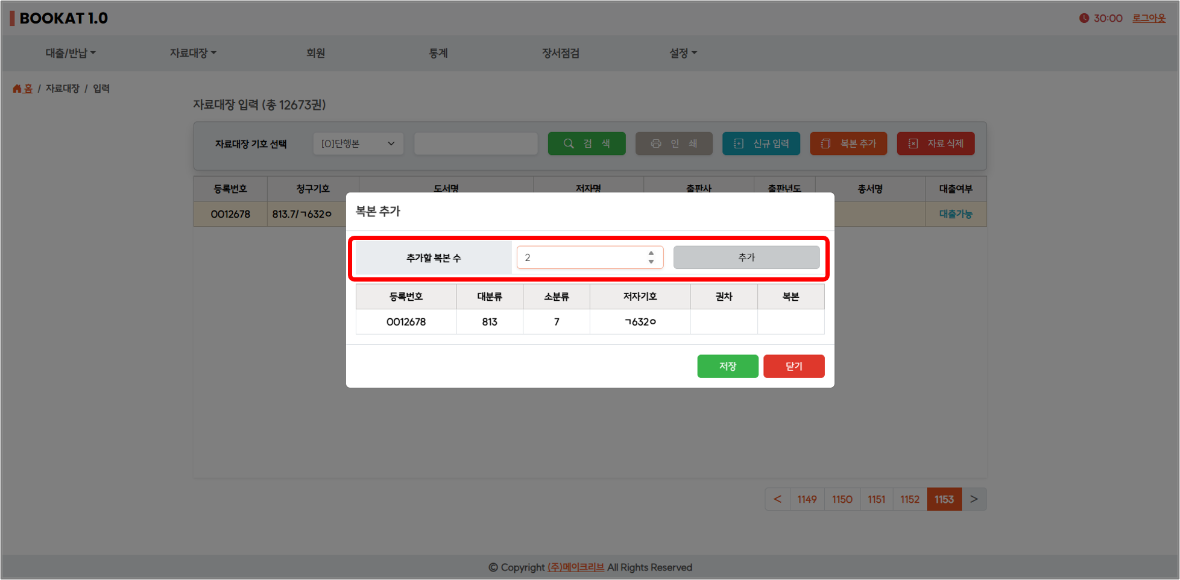1180x580 pixels.
Task: Click the copy icon on 복본 추가
Action: click(826, 143)
